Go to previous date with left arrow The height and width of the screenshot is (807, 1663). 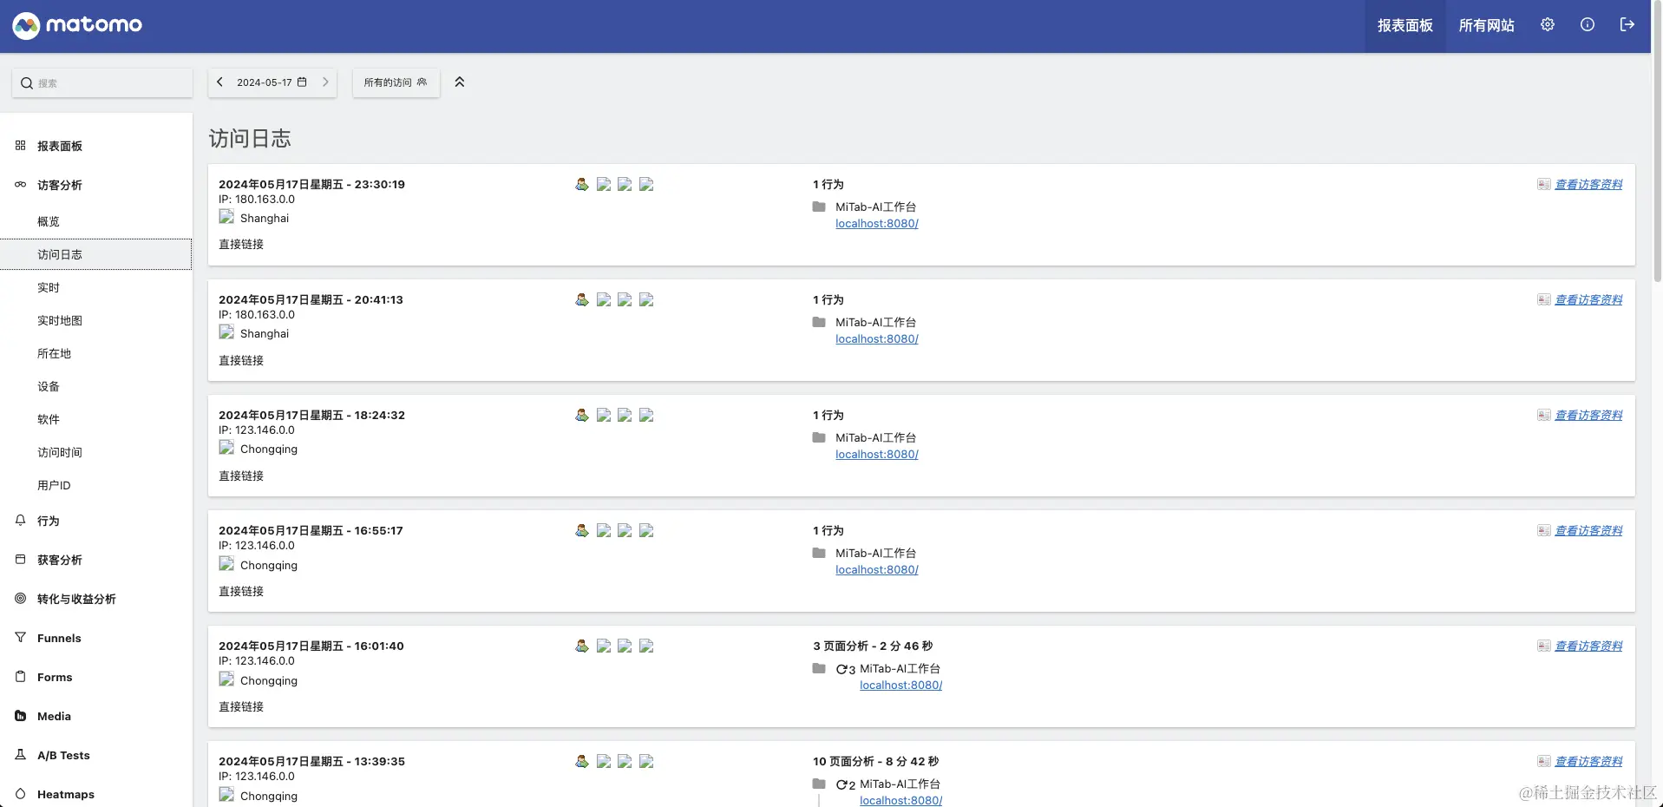pyautogui.click(x=219, y=82)
